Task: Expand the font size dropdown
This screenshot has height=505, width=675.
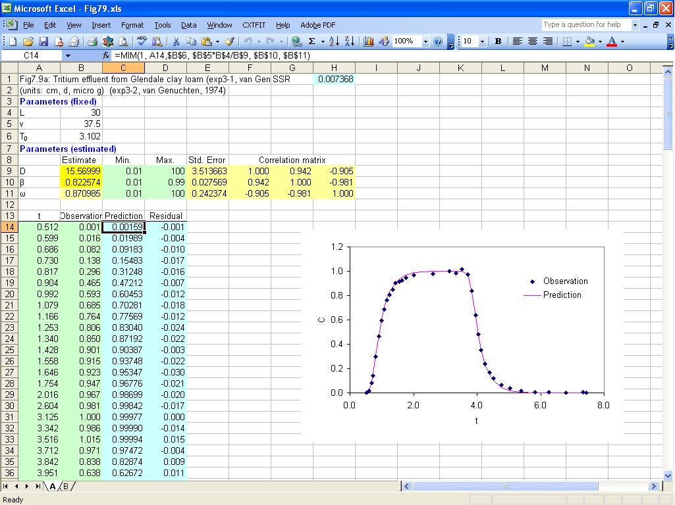Action: click(482, 41)
